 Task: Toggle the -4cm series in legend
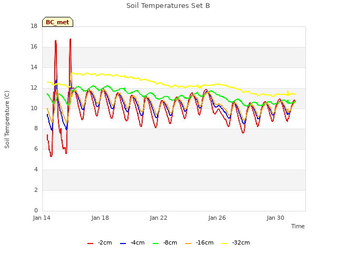132,242
